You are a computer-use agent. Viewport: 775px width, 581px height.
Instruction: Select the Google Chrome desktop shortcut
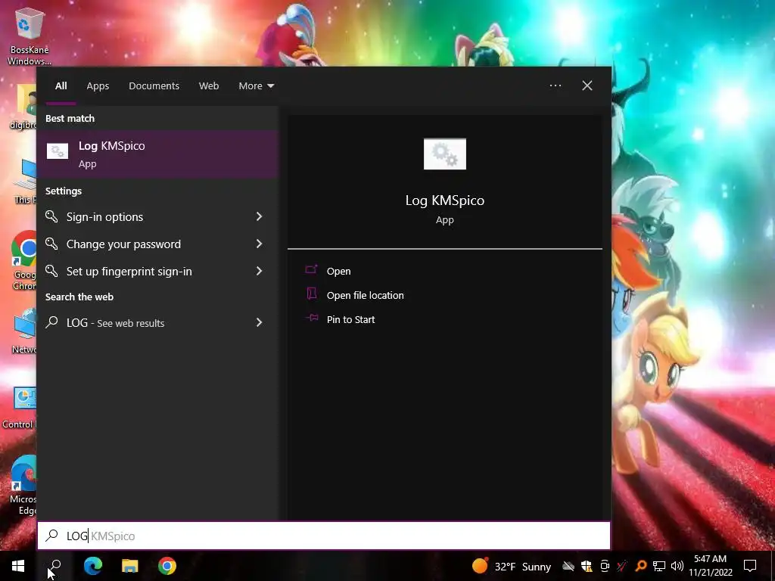[23, 261]
